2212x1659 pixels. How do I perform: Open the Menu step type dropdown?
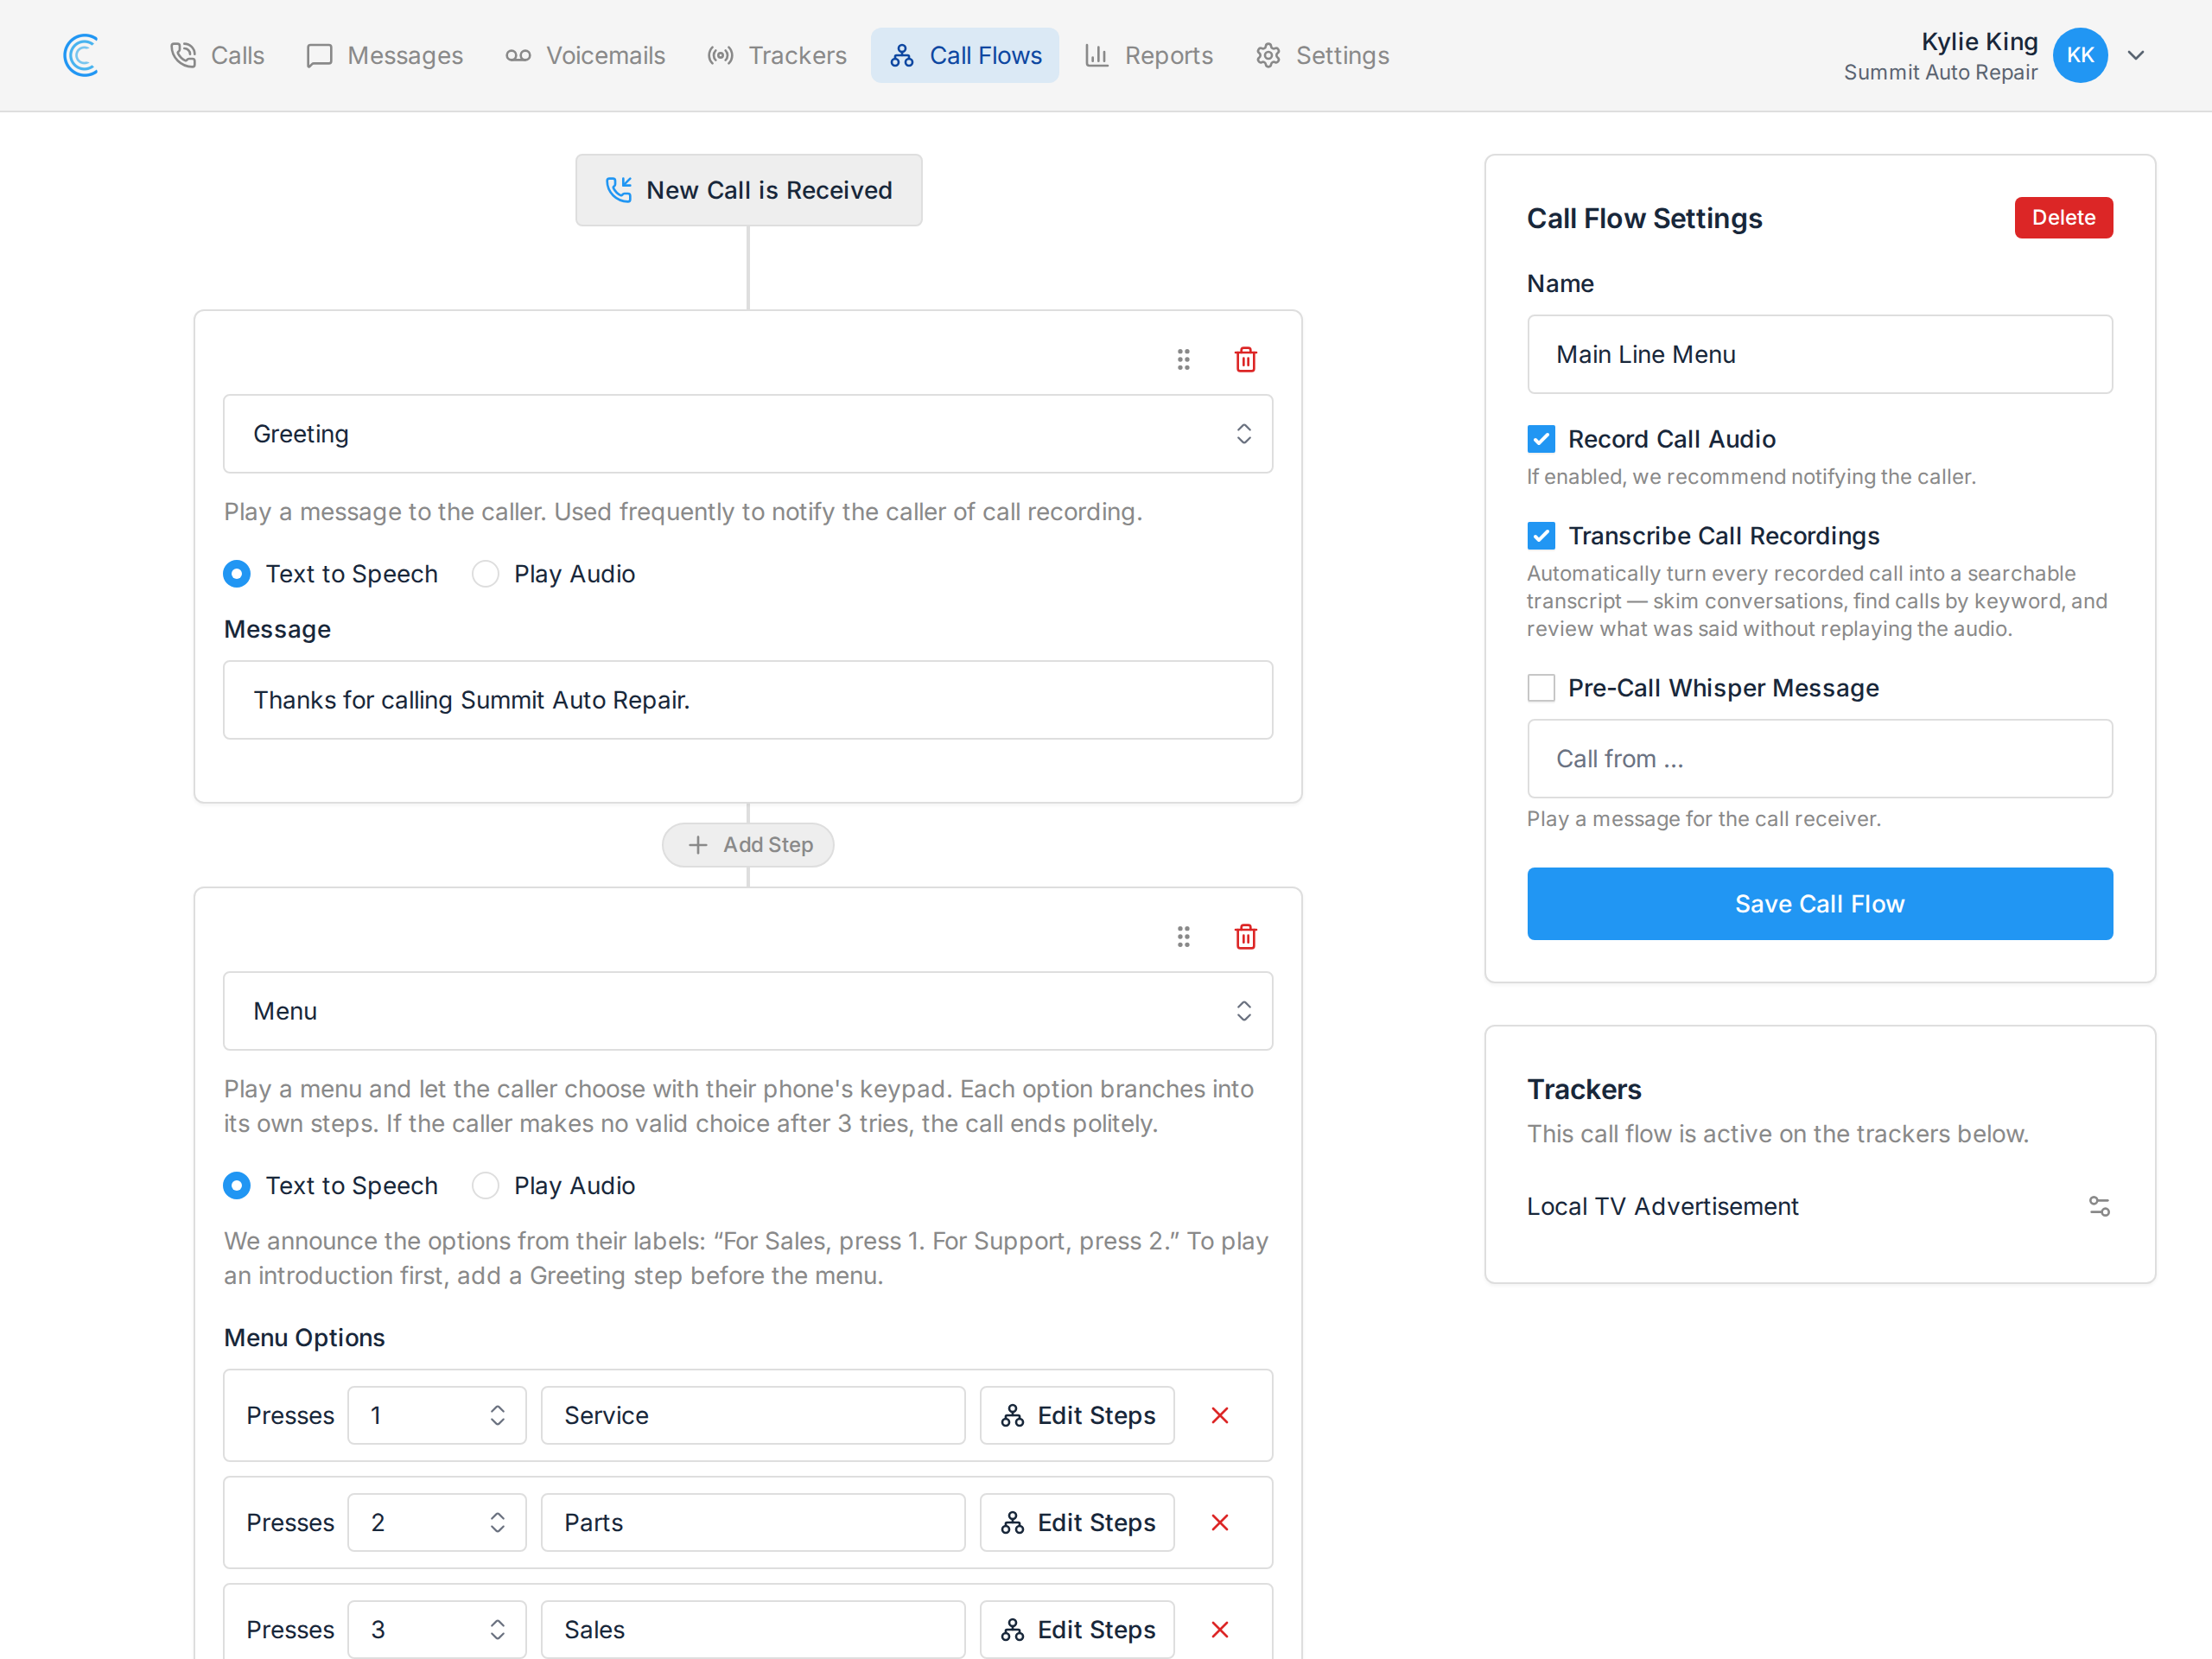coord(748,1011)
